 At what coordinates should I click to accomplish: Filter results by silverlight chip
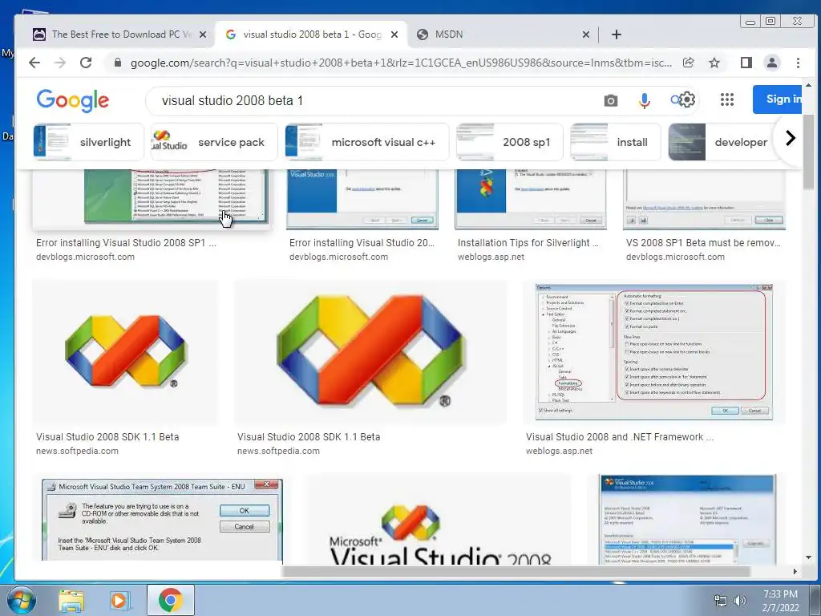tap(88, 142)
